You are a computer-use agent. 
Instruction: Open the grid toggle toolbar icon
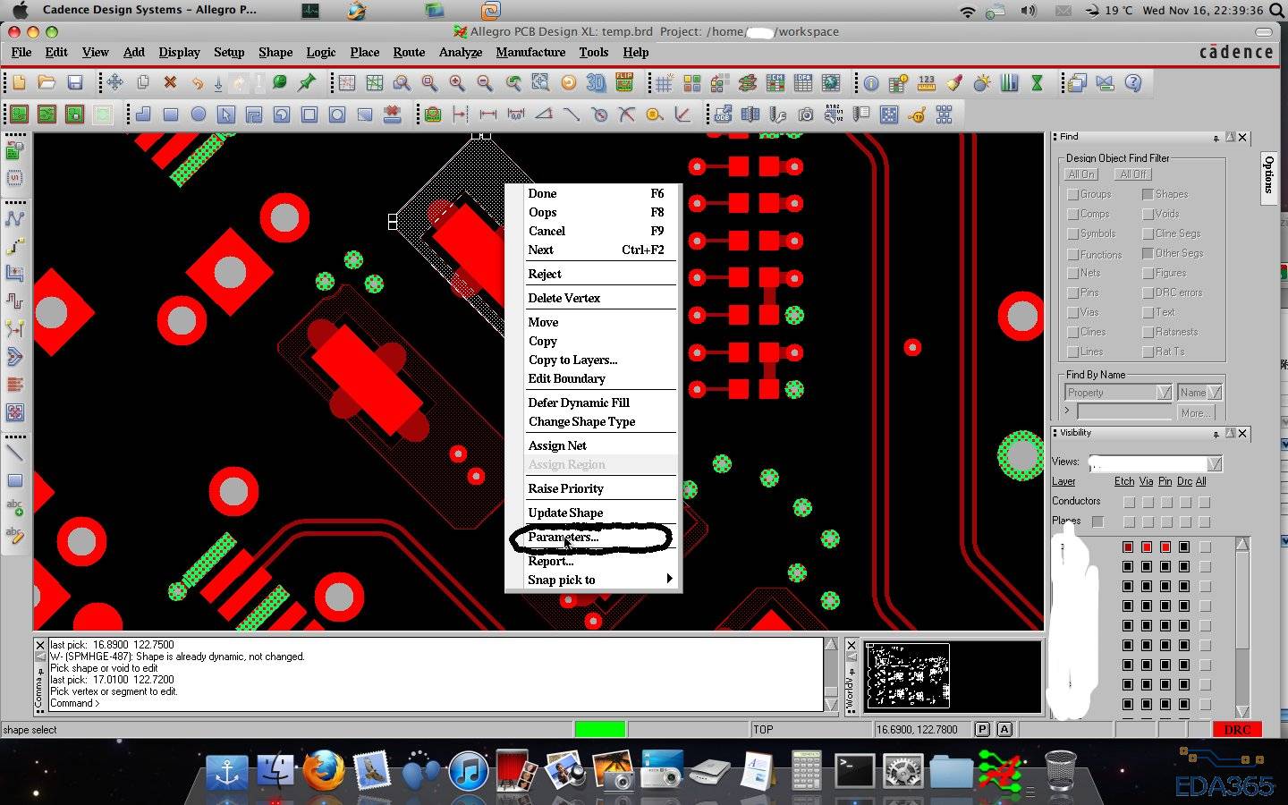(x=664, y=83)
